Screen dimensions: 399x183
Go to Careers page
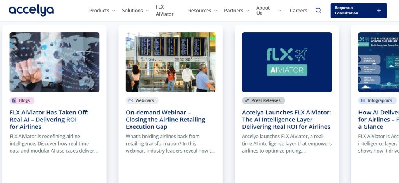point(298,11)
